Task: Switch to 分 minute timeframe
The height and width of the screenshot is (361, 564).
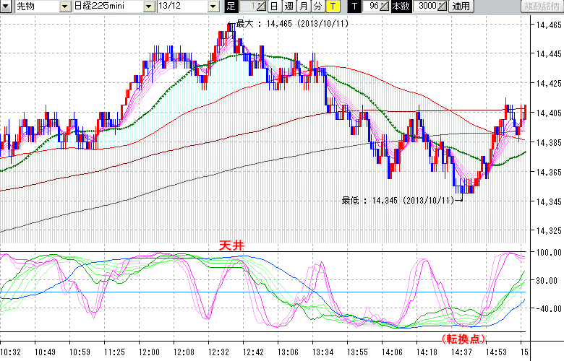Action: [317, 6]
